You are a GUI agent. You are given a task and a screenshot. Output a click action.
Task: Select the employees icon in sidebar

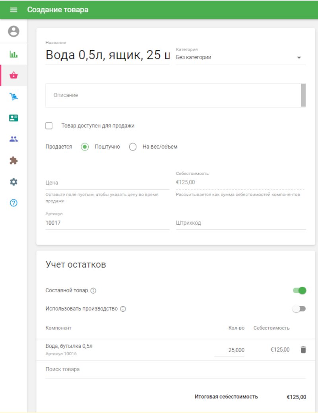[13, 139]
